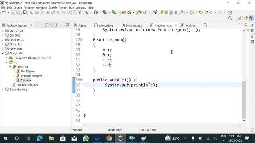
Task: Click the New Java Class icon
Action: pos(129,12)
